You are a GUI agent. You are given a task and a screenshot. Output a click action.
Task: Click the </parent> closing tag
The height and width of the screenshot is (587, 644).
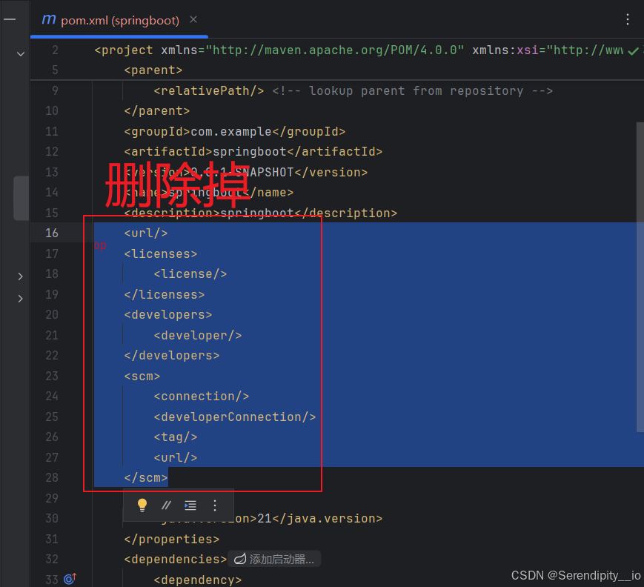157,111
